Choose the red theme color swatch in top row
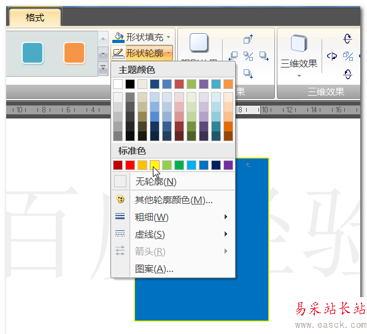The image size is (367, 334). click(179, 84)
